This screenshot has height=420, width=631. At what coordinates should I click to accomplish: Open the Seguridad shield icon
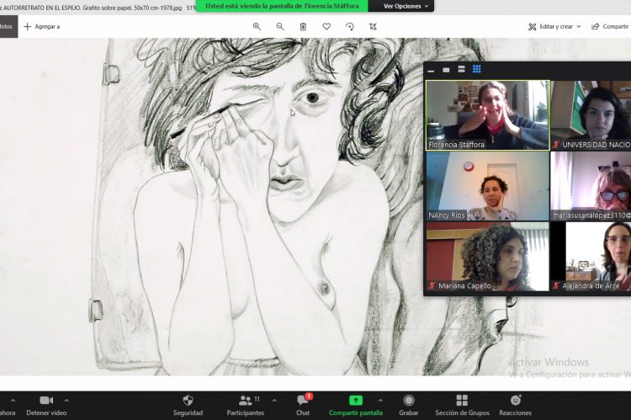point(188,405)
